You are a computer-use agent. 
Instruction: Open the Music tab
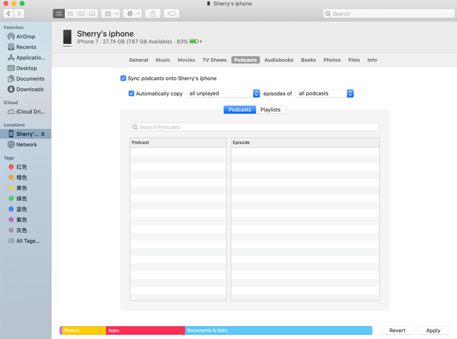(x=163, y=60)
